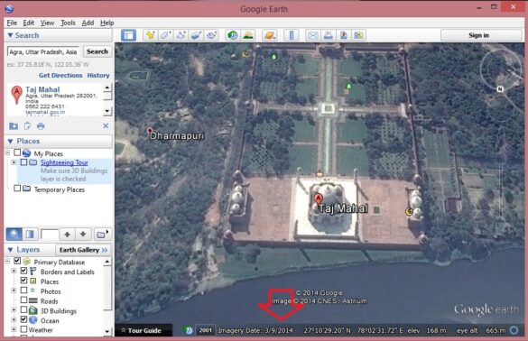Add a placemark with the pushpin icon
This screenshot has width=528, height=341.
coord(150,35)
